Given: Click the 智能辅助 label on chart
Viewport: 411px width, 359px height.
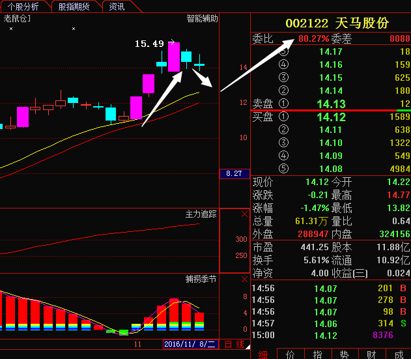Looking at the screenshot, I should click(x=202, y=18).
